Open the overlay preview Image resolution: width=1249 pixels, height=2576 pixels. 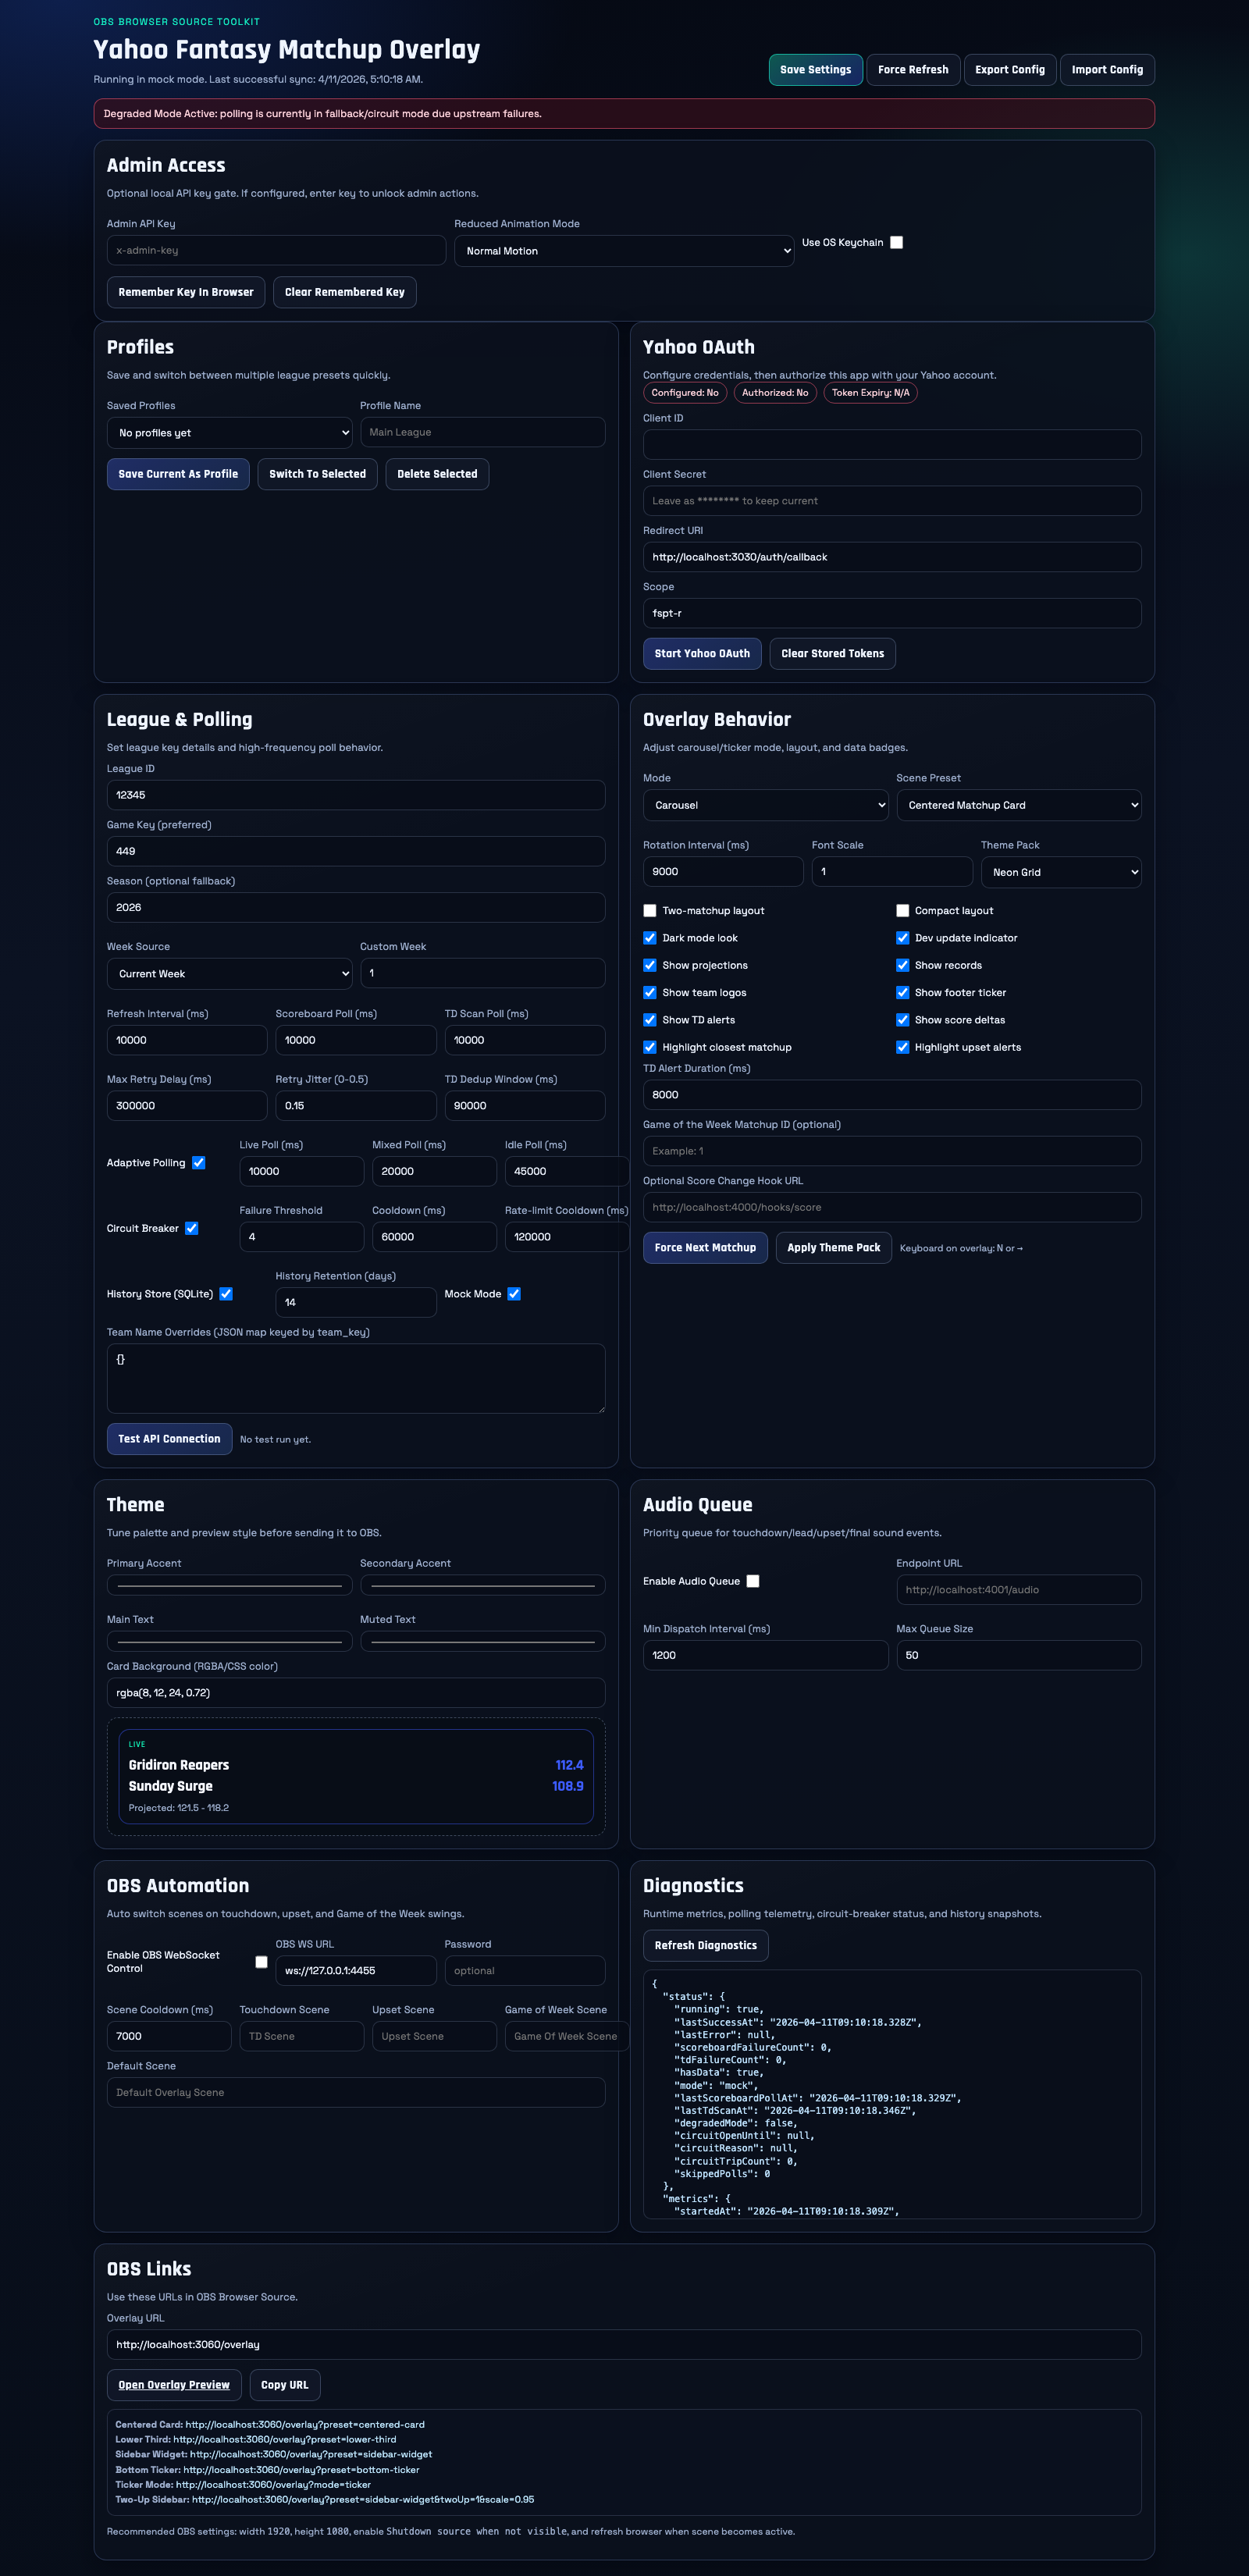pyautogui.click(x=173, y=2385)
